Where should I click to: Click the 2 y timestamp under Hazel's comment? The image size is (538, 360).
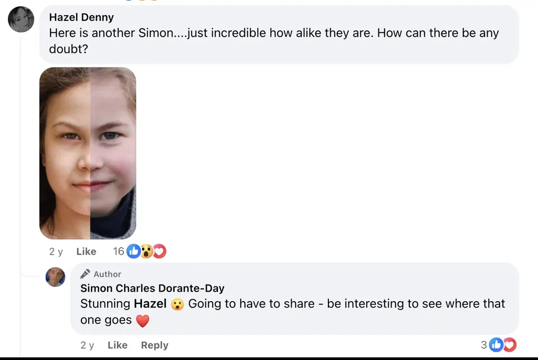(x=56, y=252)
